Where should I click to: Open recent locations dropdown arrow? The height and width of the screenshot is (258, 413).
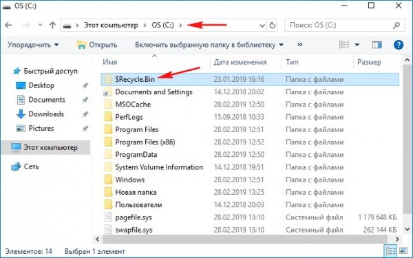40,25
